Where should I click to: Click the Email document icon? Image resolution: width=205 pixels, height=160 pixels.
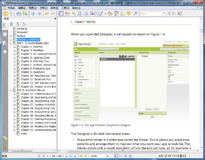(25, 13)
